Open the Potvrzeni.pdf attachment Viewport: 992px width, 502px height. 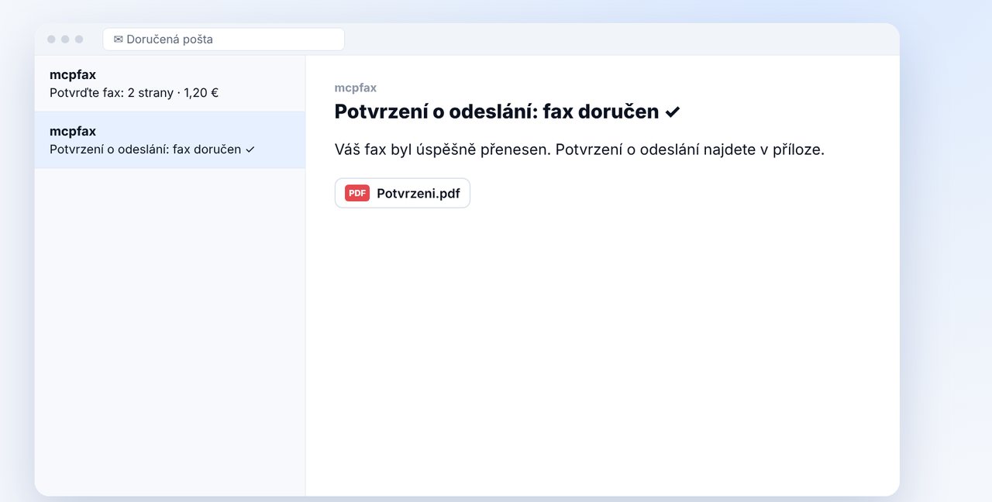click(x=402, y=194)
